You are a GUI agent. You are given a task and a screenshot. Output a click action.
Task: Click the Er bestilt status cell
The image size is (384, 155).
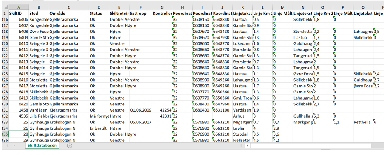pyautogui.click(x=99, y=128)
